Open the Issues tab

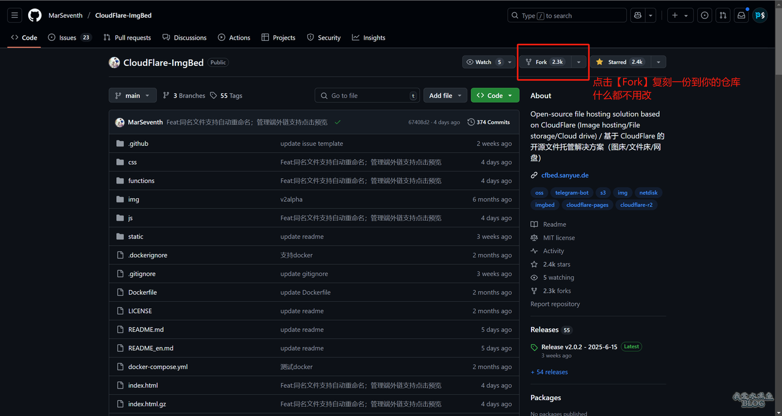coord(69,37)
